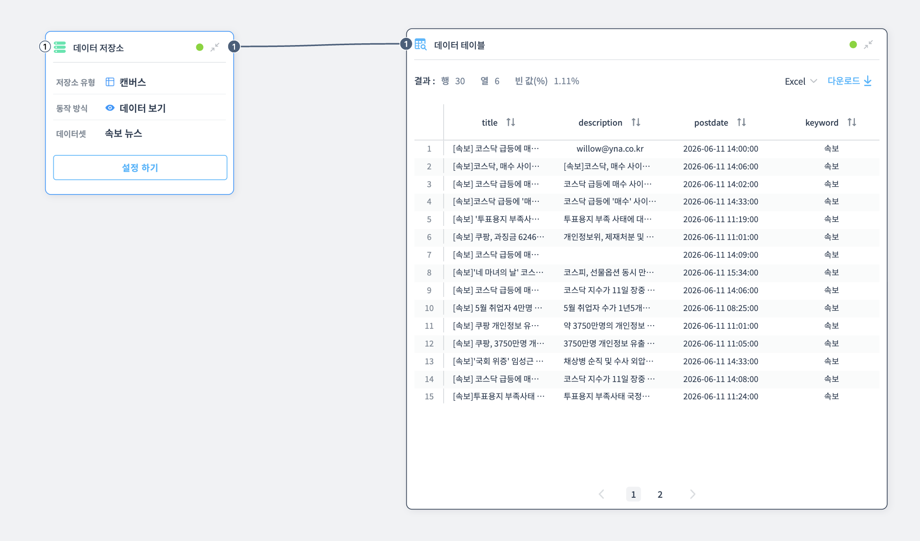
Task: Click the 2026-06-11 14:08:00 postdate cell
Action: (721, 379)
